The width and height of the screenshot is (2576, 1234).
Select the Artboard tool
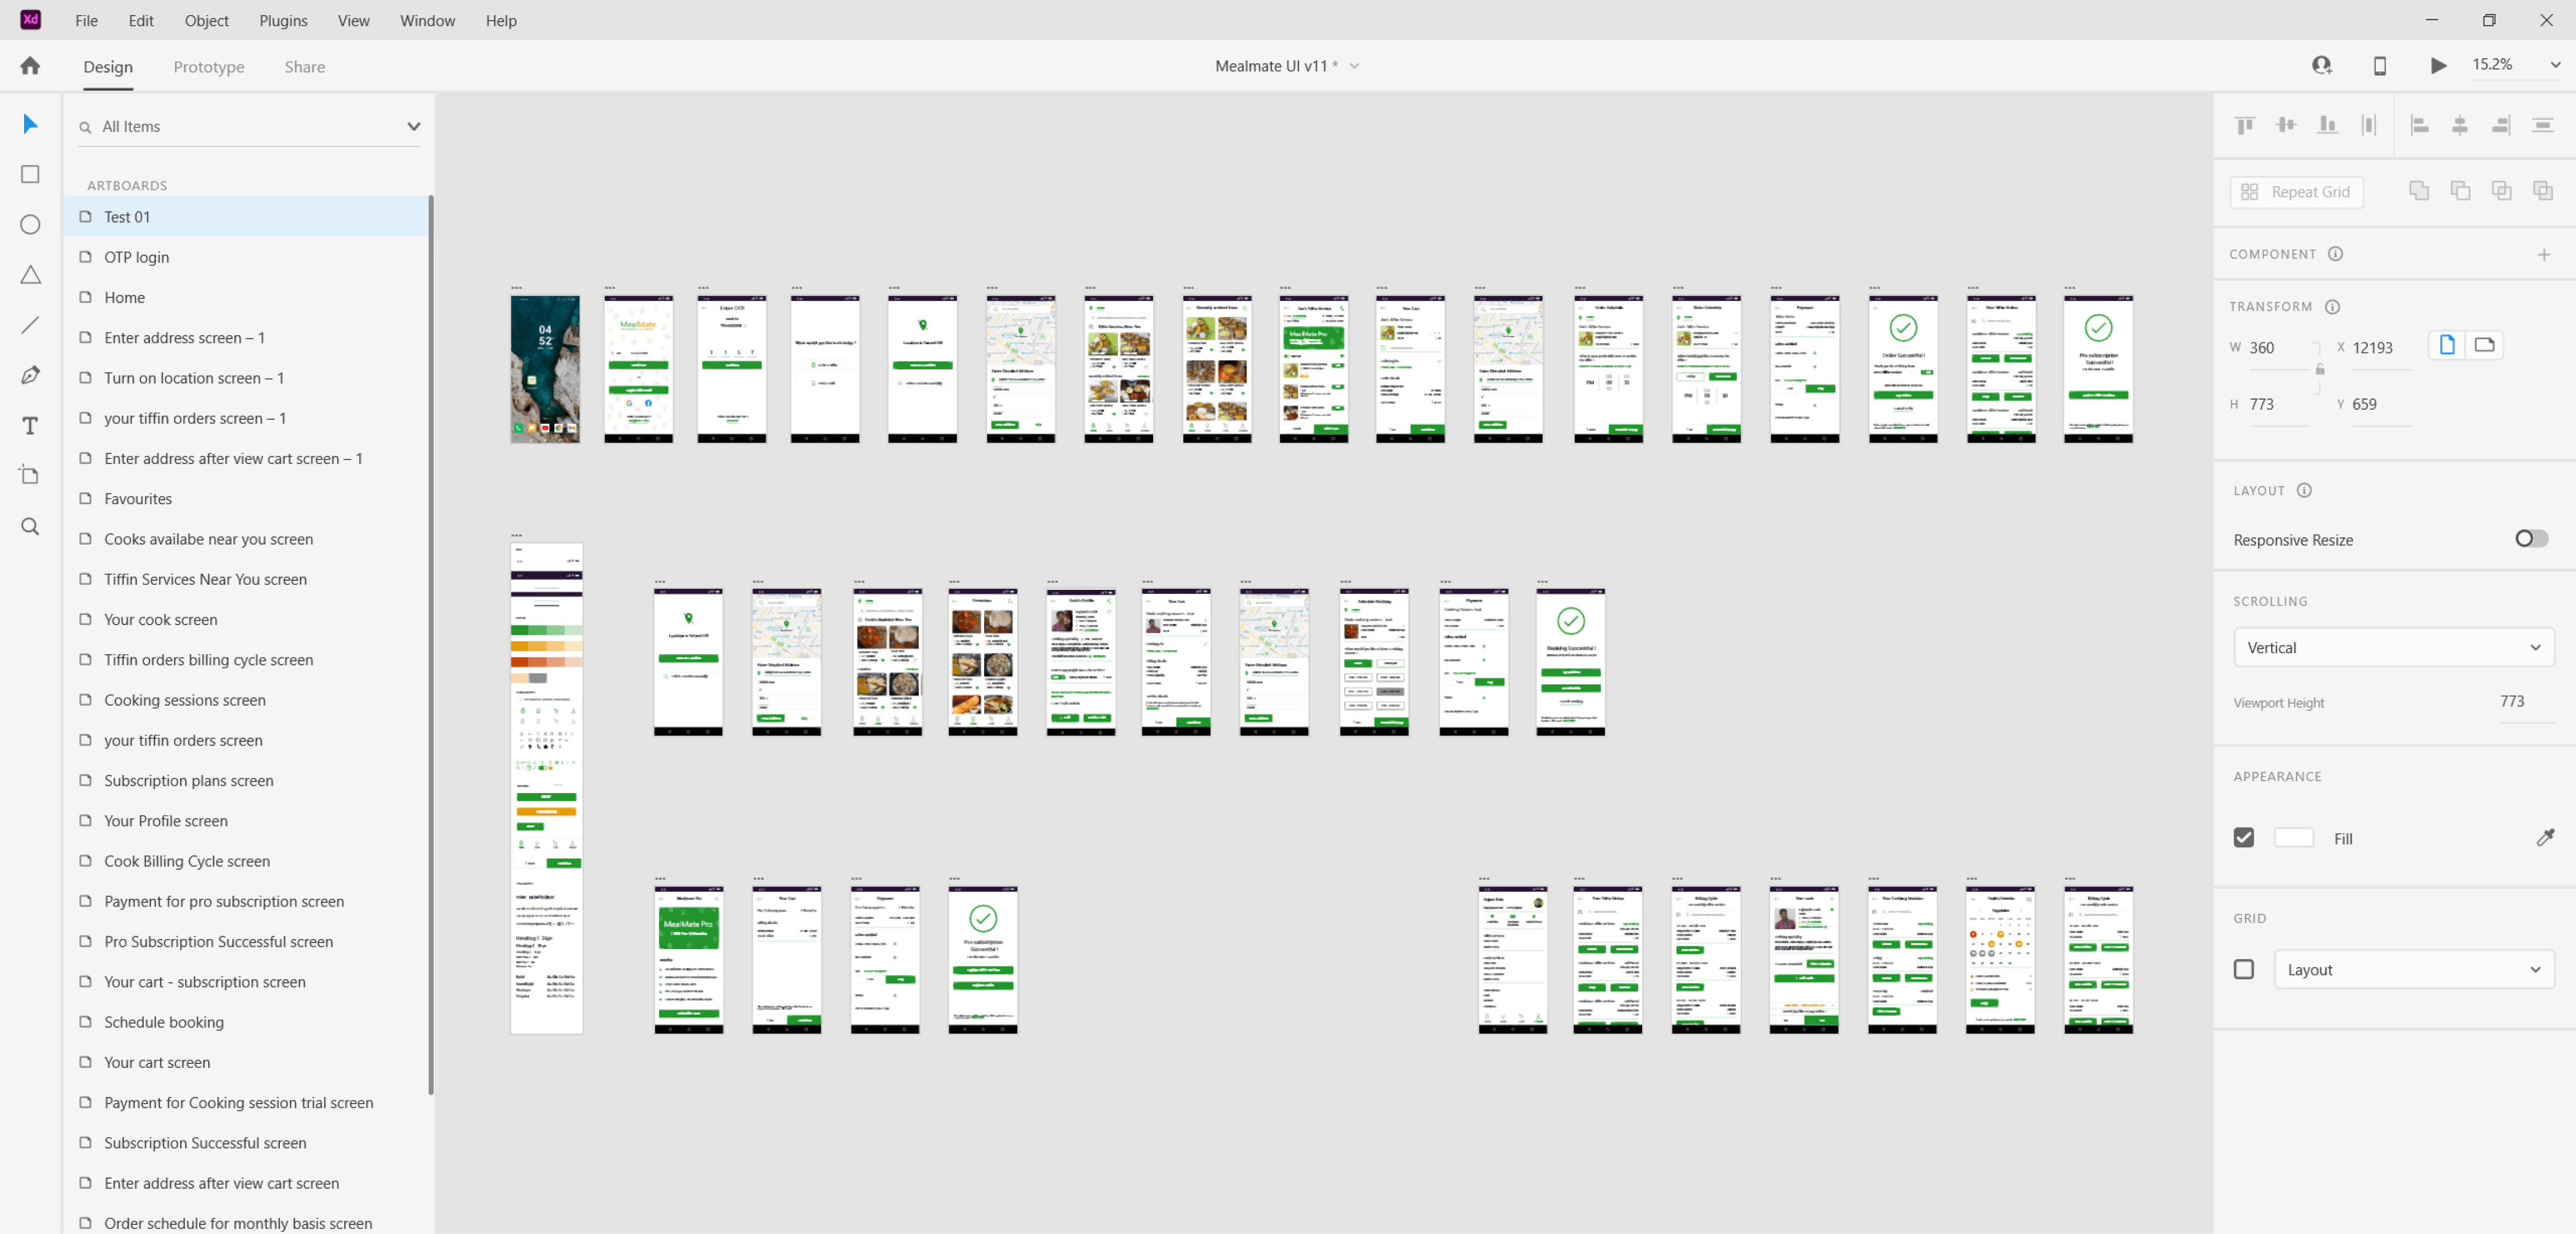point(30,476)
